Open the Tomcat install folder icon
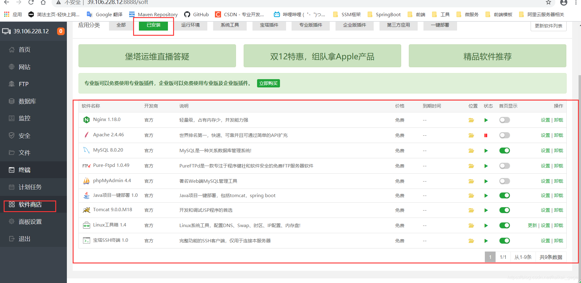 tap(471, 210)
